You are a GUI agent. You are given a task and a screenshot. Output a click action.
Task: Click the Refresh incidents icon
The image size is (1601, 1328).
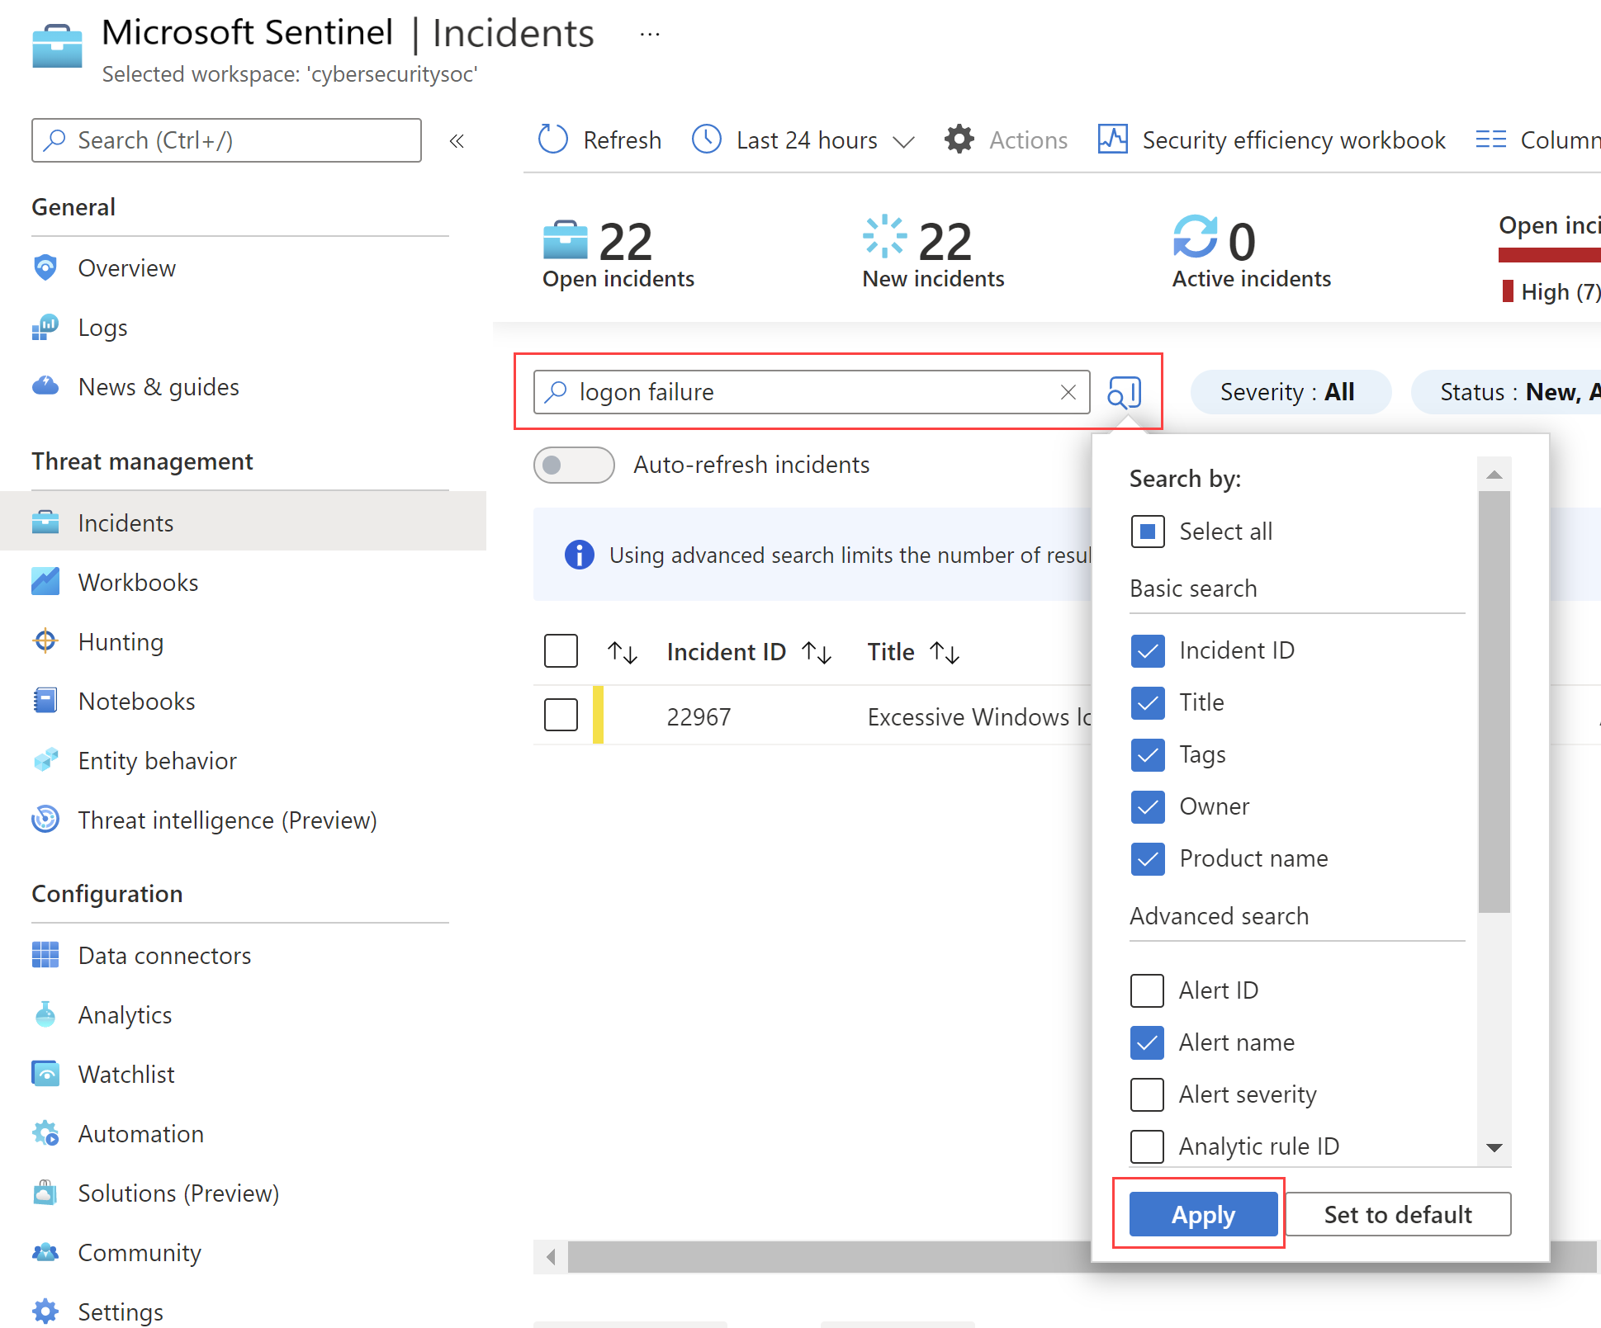click(552, 139)
